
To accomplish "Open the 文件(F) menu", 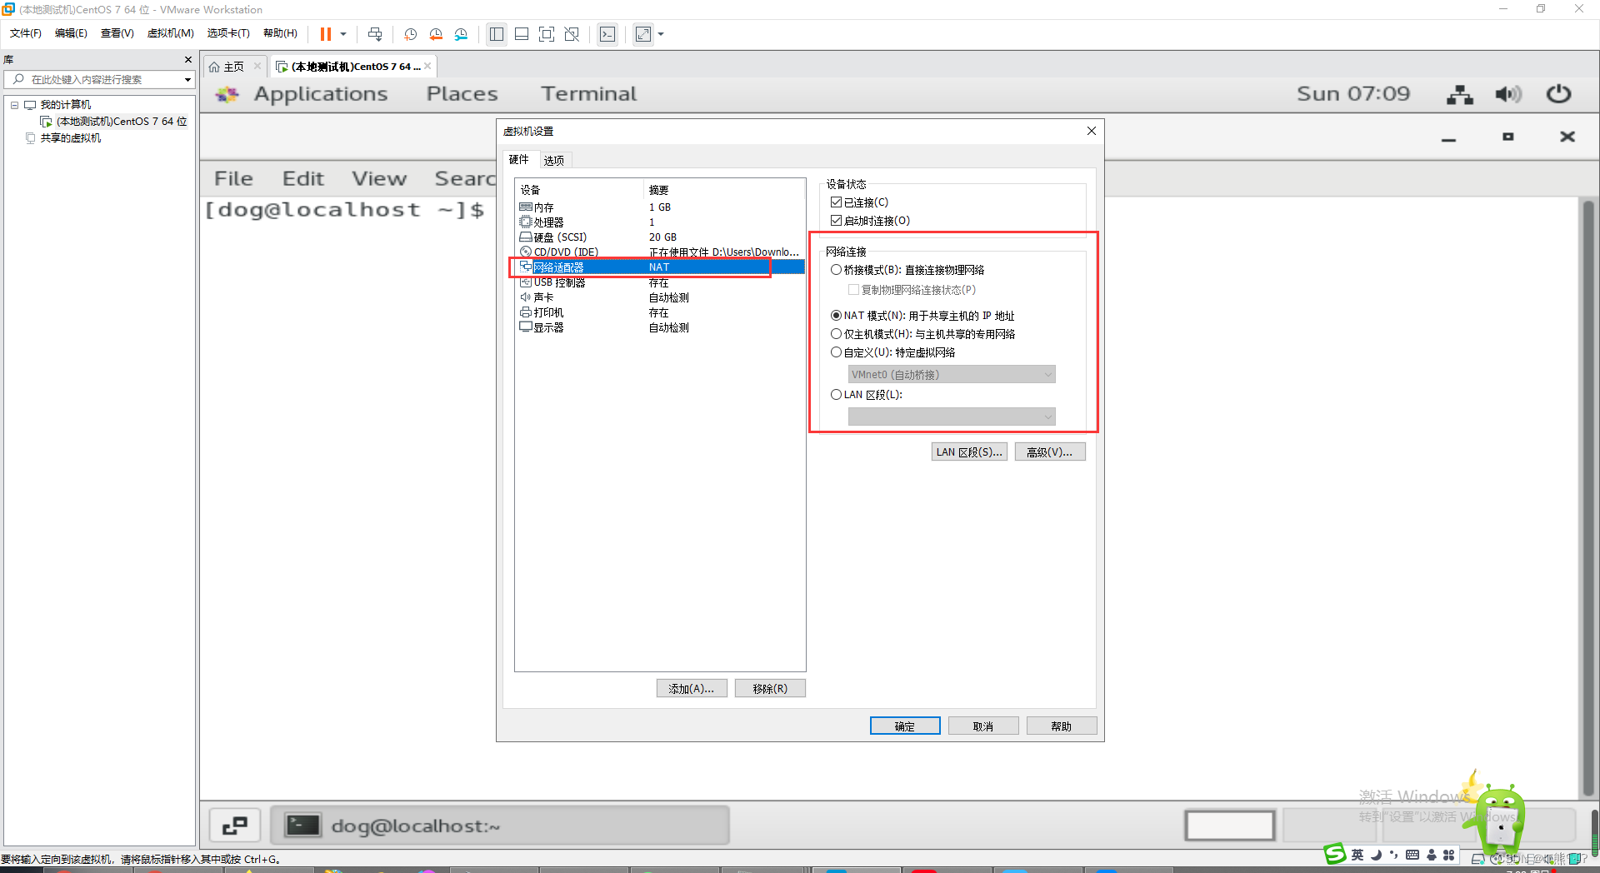I will [25, 33].
